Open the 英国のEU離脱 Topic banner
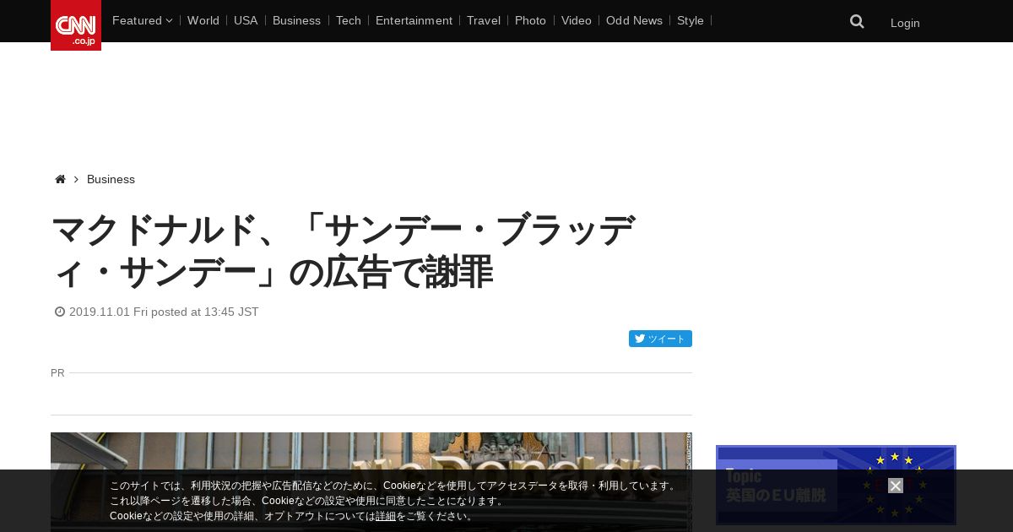This screenshot has width=1013, height=532. tap(836, 486)
